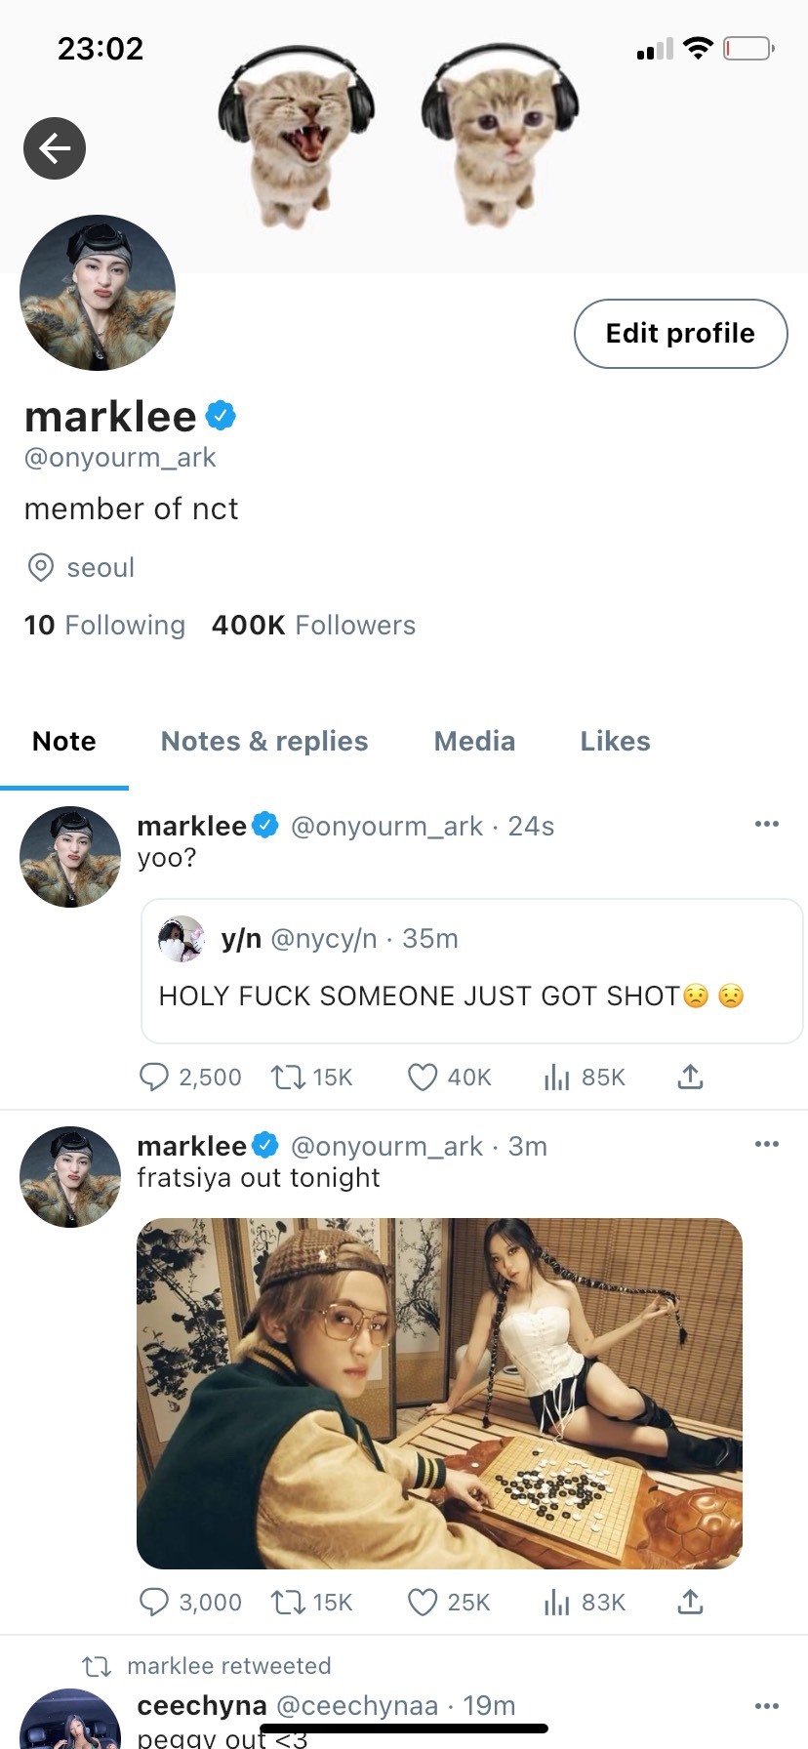This screenshot has width=808, height=1749.
Task: Open the quoted y/n post
Action: coord(471,971)
